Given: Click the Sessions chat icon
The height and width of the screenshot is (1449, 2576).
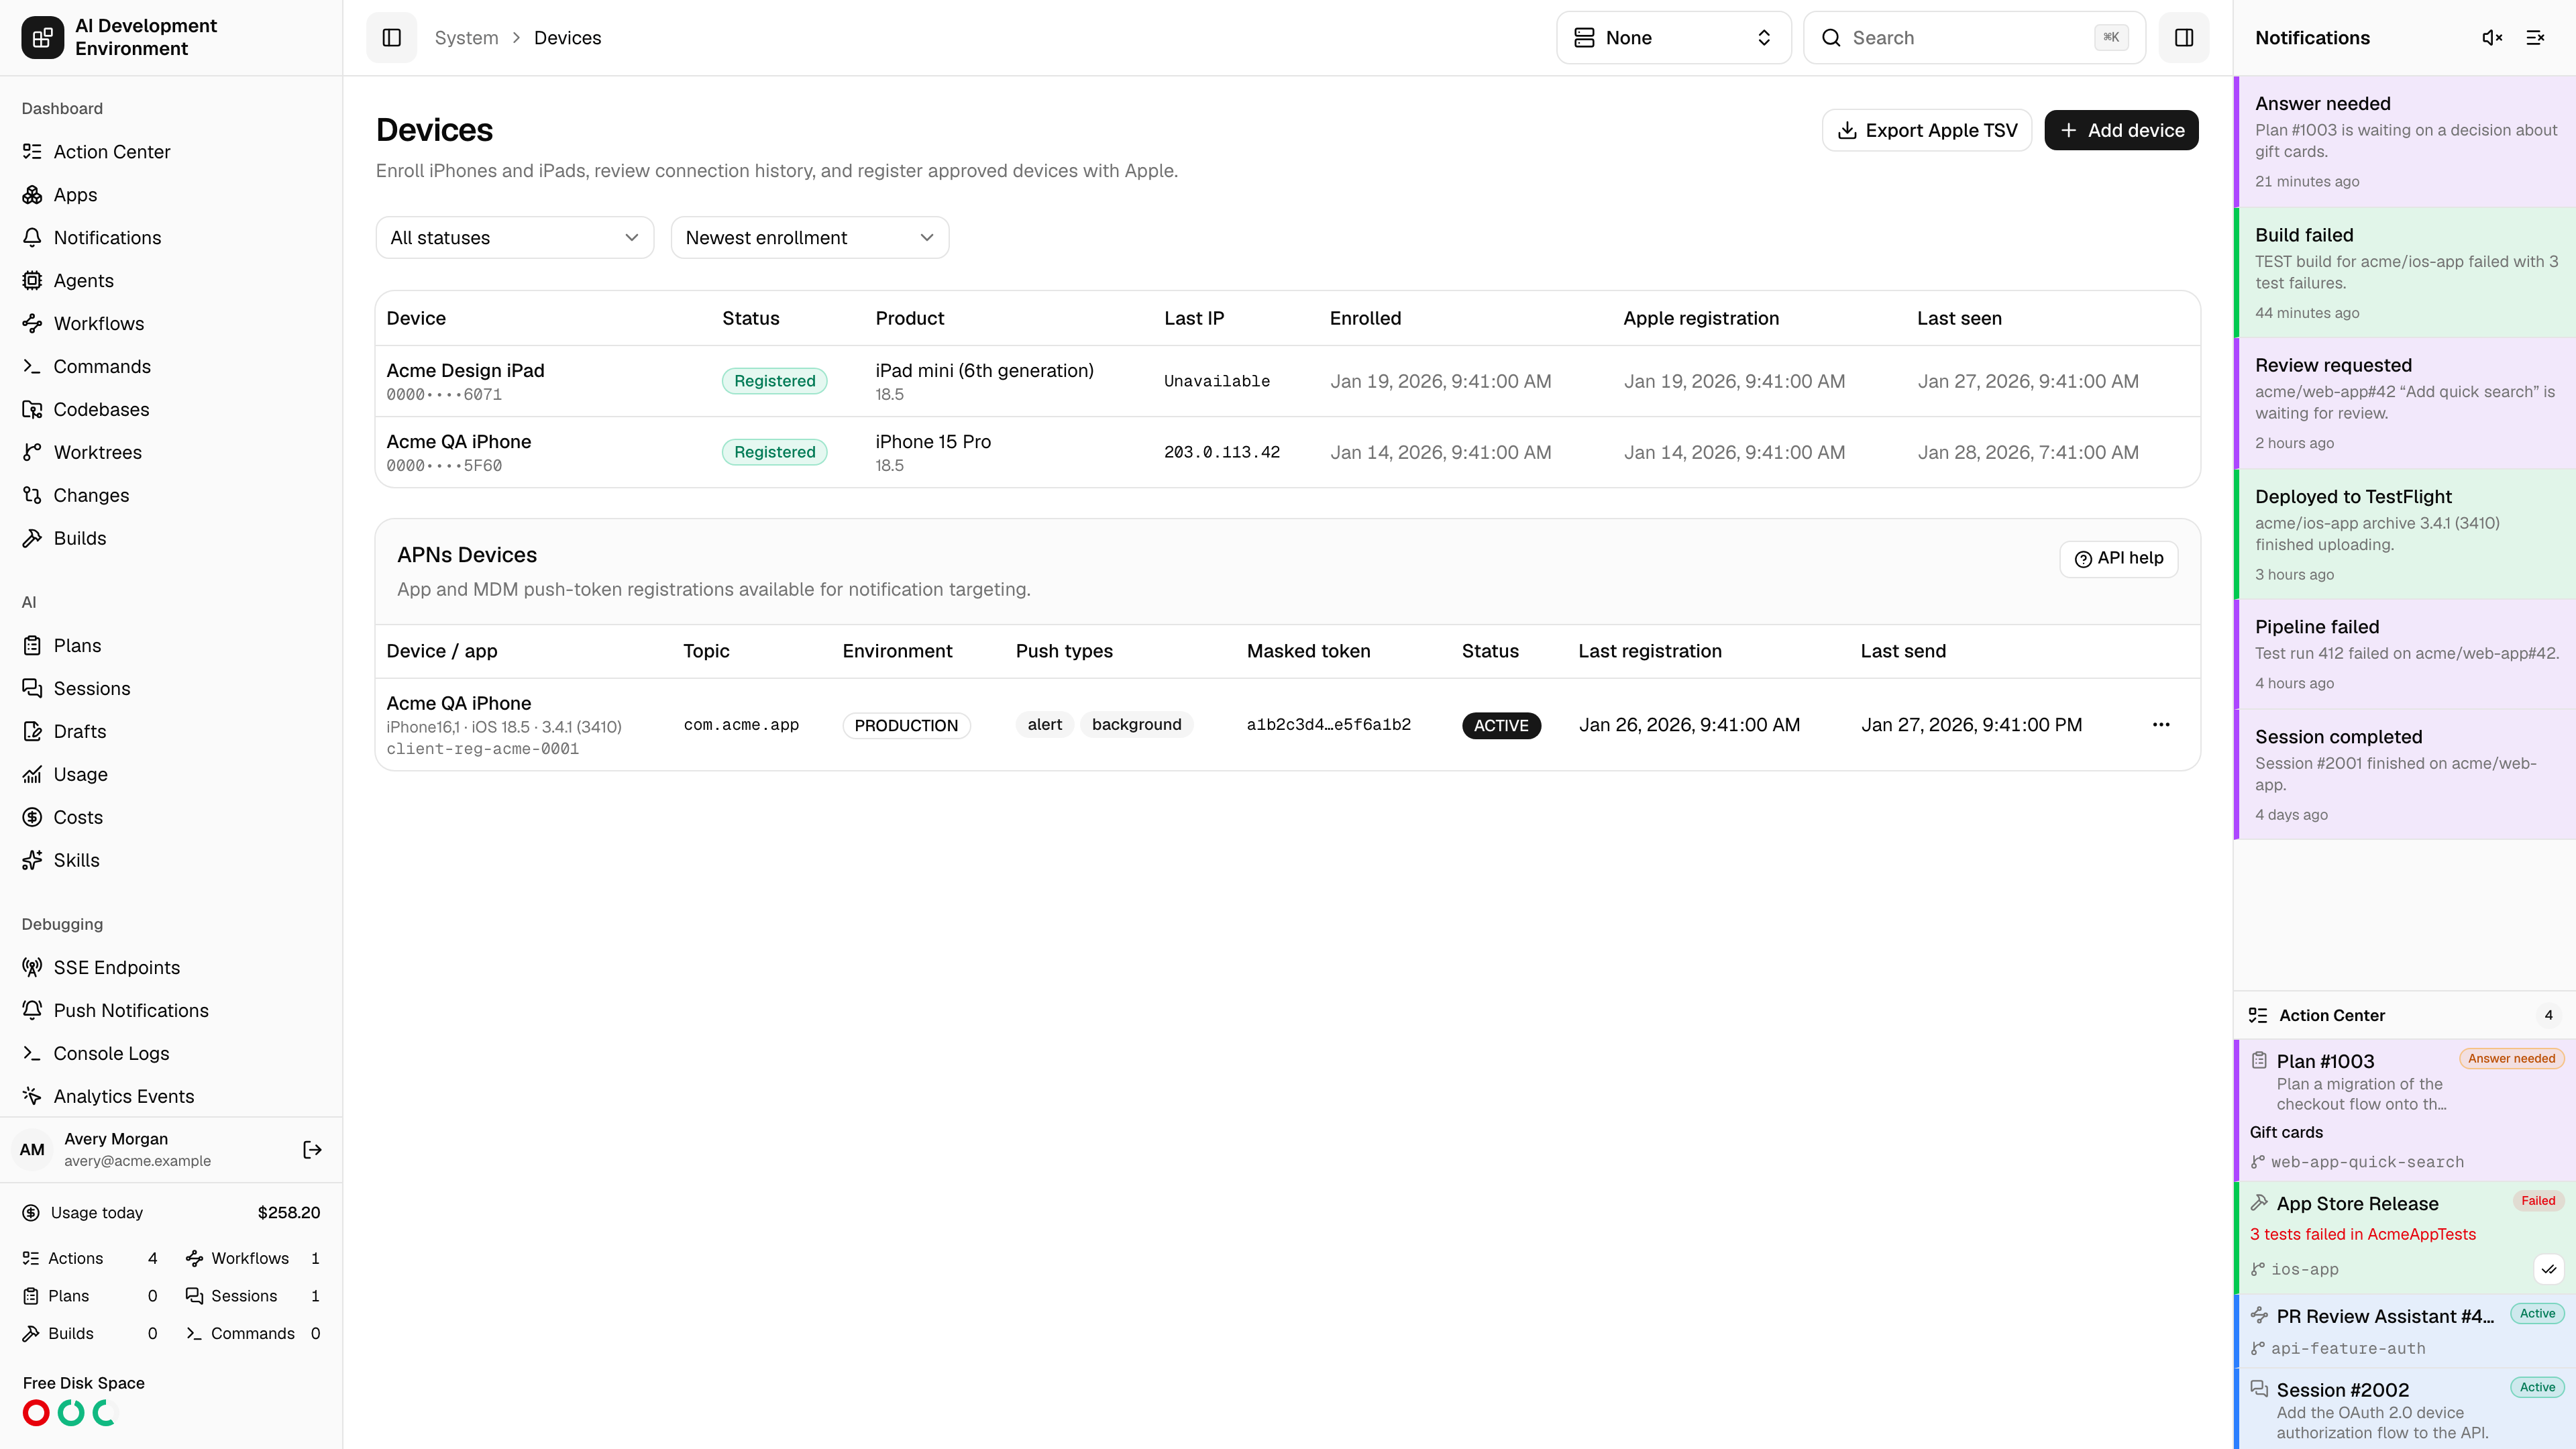Looking at the screenshot, I should 32,689.
